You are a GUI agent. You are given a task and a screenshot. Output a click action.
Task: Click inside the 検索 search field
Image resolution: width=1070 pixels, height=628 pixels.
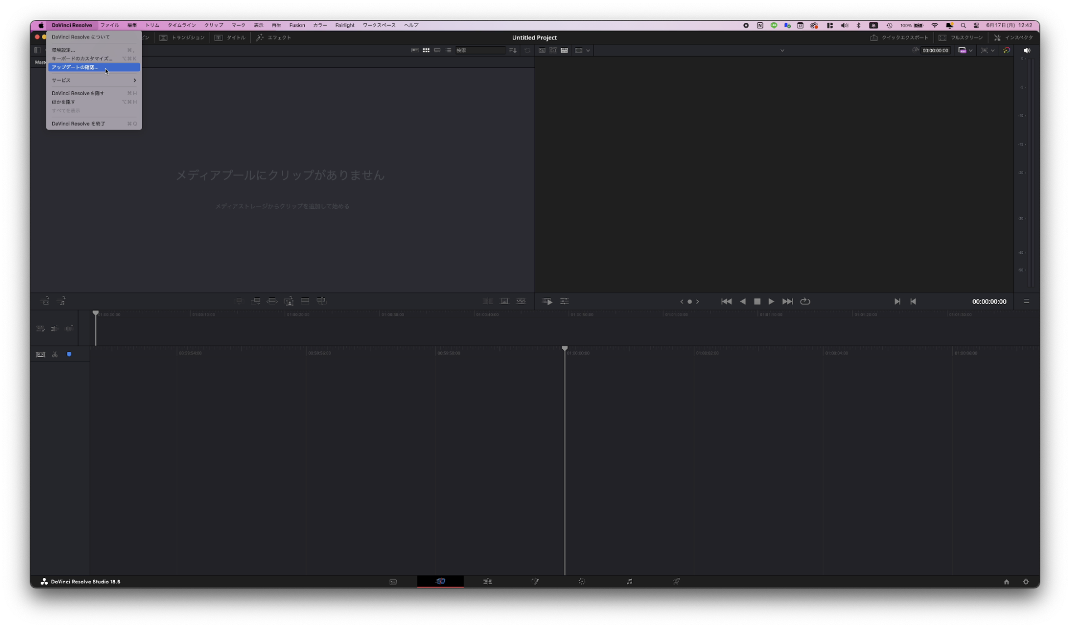pos(481,50)
